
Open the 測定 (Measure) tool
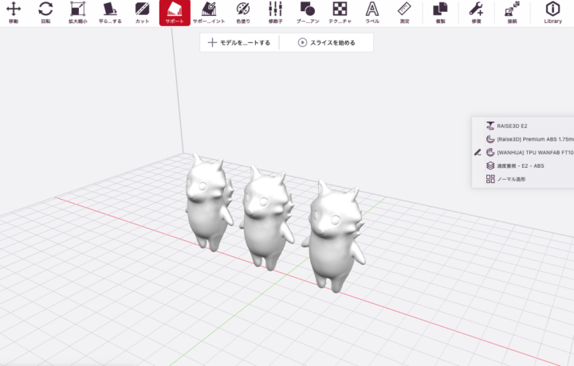404,13
